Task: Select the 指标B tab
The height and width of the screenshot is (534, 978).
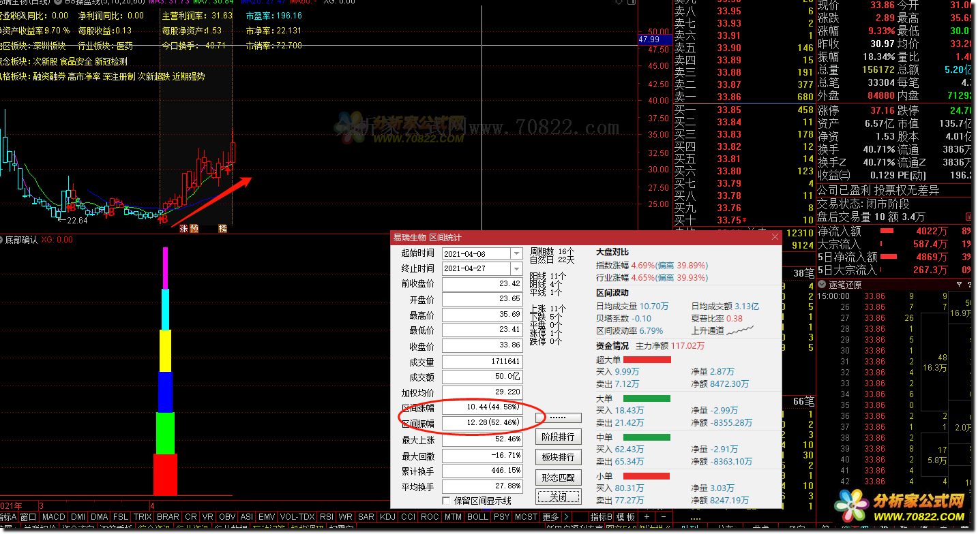Action: [601, 517]
